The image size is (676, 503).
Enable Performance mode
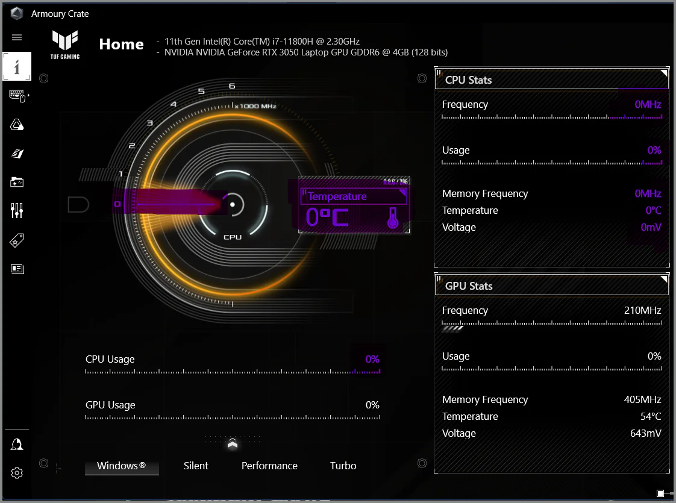tap(269, 466)
